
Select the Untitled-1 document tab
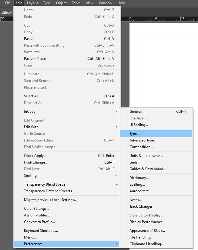6,12
